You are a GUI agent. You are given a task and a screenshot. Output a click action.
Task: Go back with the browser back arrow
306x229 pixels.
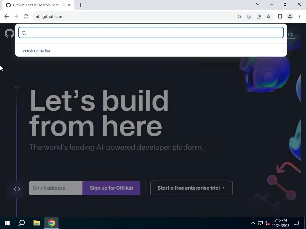7,17
